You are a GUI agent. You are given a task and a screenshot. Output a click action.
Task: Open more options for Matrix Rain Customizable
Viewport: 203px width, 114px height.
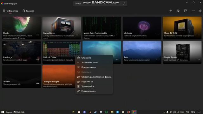[x=118, y=35]
